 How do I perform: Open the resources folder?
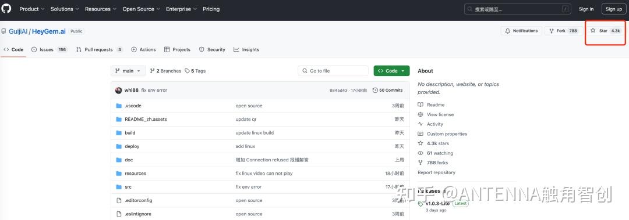(x=135, y=174)
